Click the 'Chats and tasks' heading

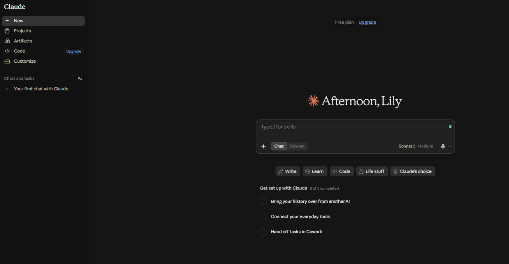[x=19, y=78]
